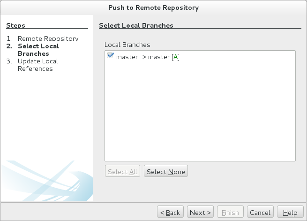Click the disabled Finish button
Viewport: 307px width, 221px height.
pyautogui.click(x=230, y=213)
